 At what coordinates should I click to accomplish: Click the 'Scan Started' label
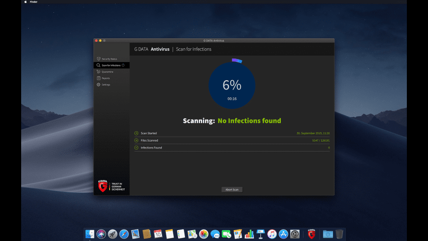point(149,133)
